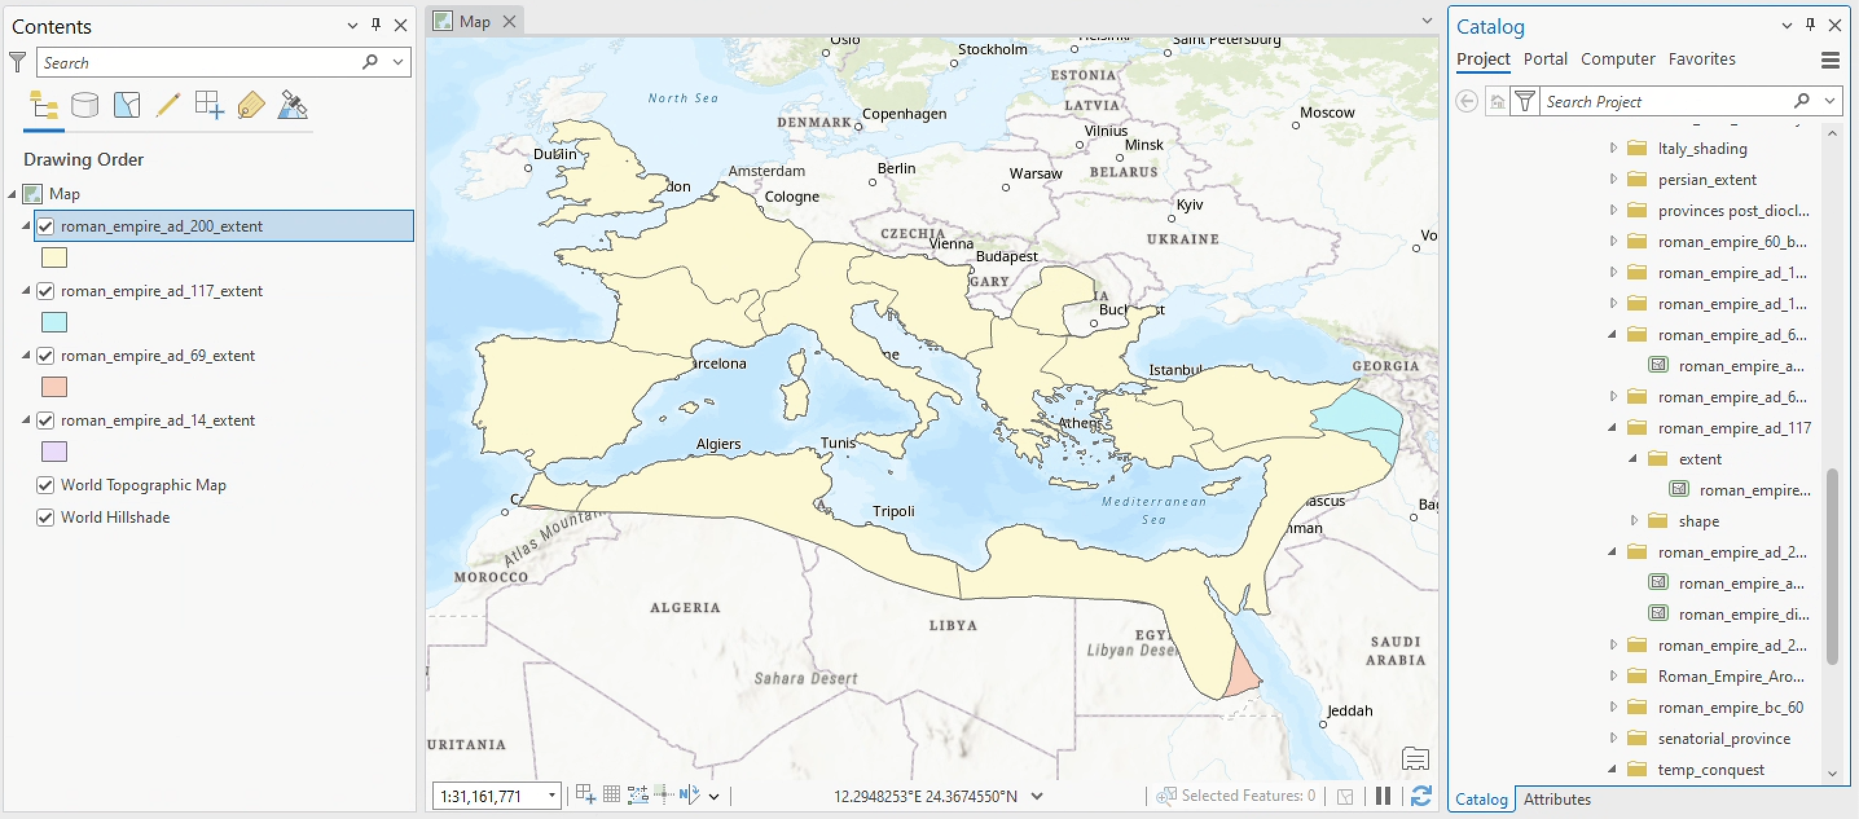1859x819 pixels.
Task: Select the senatorial_province folder
Action: (x=1723, y=738)
